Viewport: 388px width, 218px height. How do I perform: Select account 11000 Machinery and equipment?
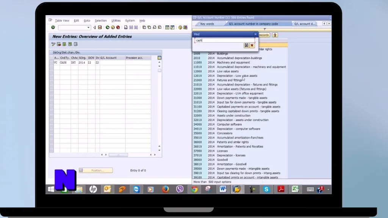click(221, 62)
